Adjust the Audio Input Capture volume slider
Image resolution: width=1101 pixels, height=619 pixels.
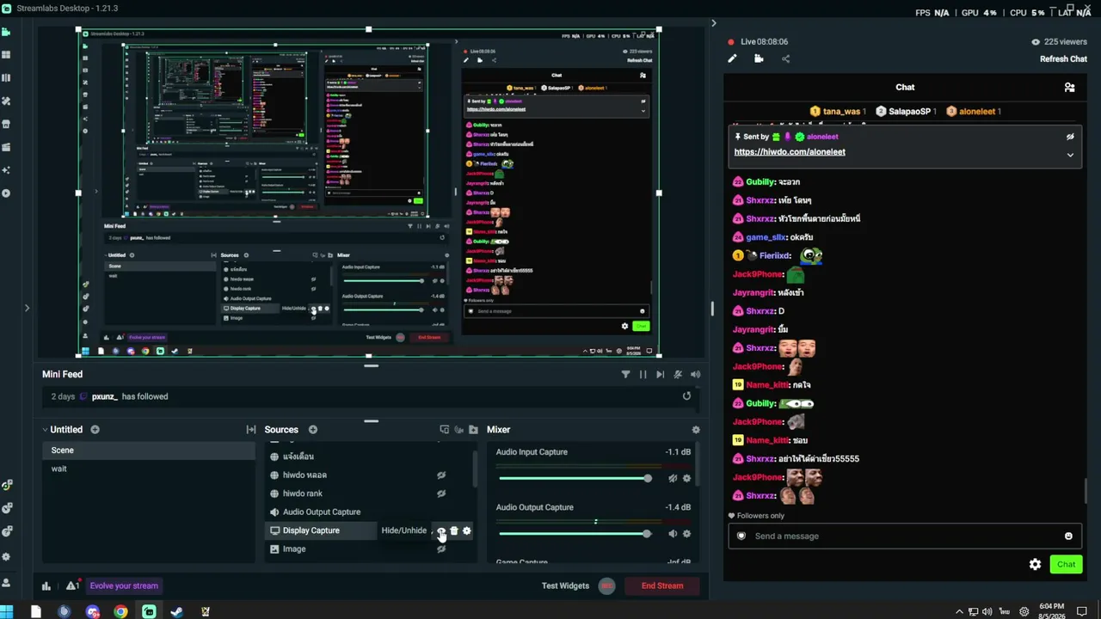(x=573, y=478)
